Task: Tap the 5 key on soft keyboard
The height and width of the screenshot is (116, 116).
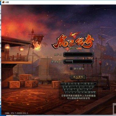Action: (x=75, y=84)
